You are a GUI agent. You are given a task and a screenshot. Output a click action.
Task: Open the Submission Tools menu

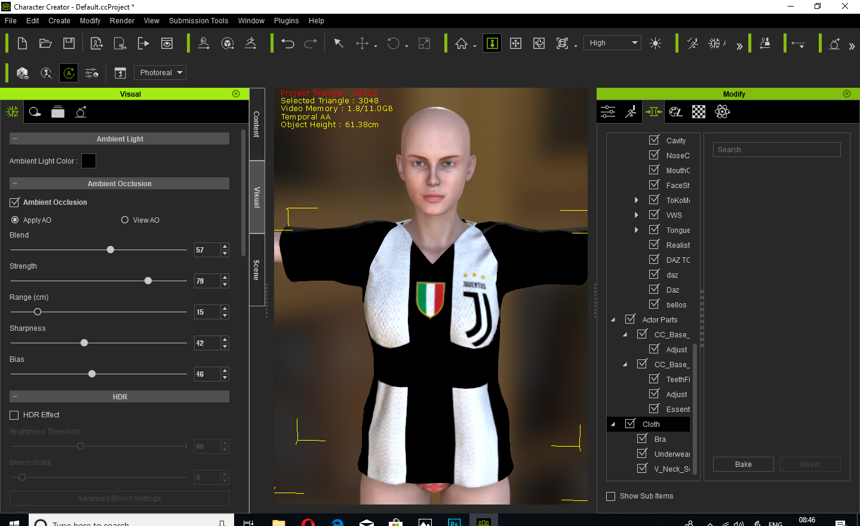(198, 20)
